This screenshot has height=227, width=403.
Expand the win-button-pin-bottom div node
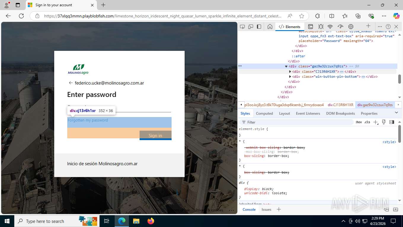pos(290,77)
